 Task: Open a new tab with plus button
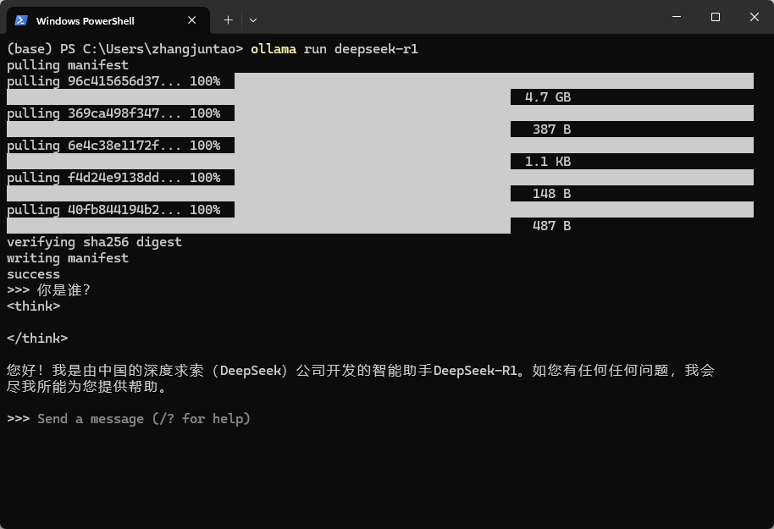pos(228,20)
